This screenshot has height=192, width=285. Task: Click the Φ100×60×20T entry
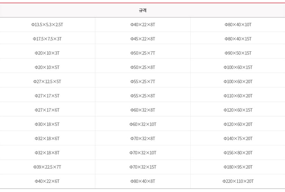pos(238,81)
